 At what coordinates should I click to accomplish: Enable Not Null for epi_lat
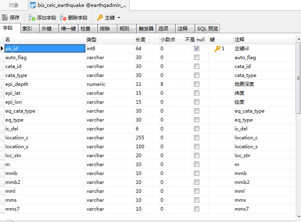pyautogui.click(x=196, y=93)
